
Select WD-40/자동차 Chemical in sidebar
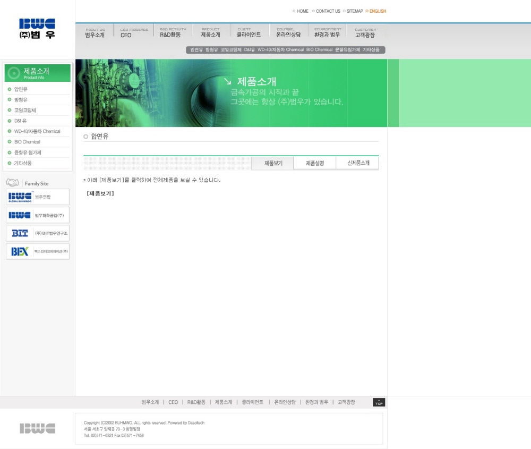[37, 131]
